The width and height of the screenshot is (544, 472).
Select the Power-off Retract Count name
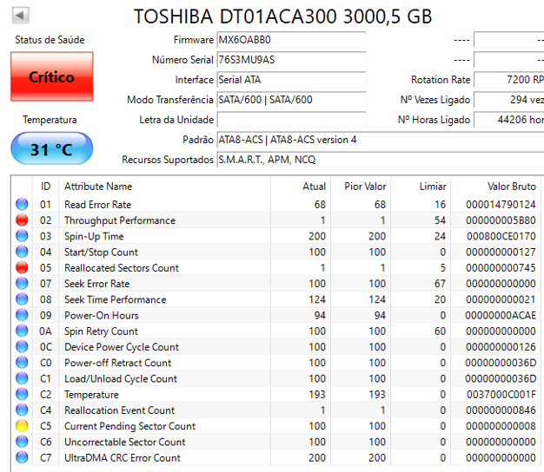(x=118, y=363)
